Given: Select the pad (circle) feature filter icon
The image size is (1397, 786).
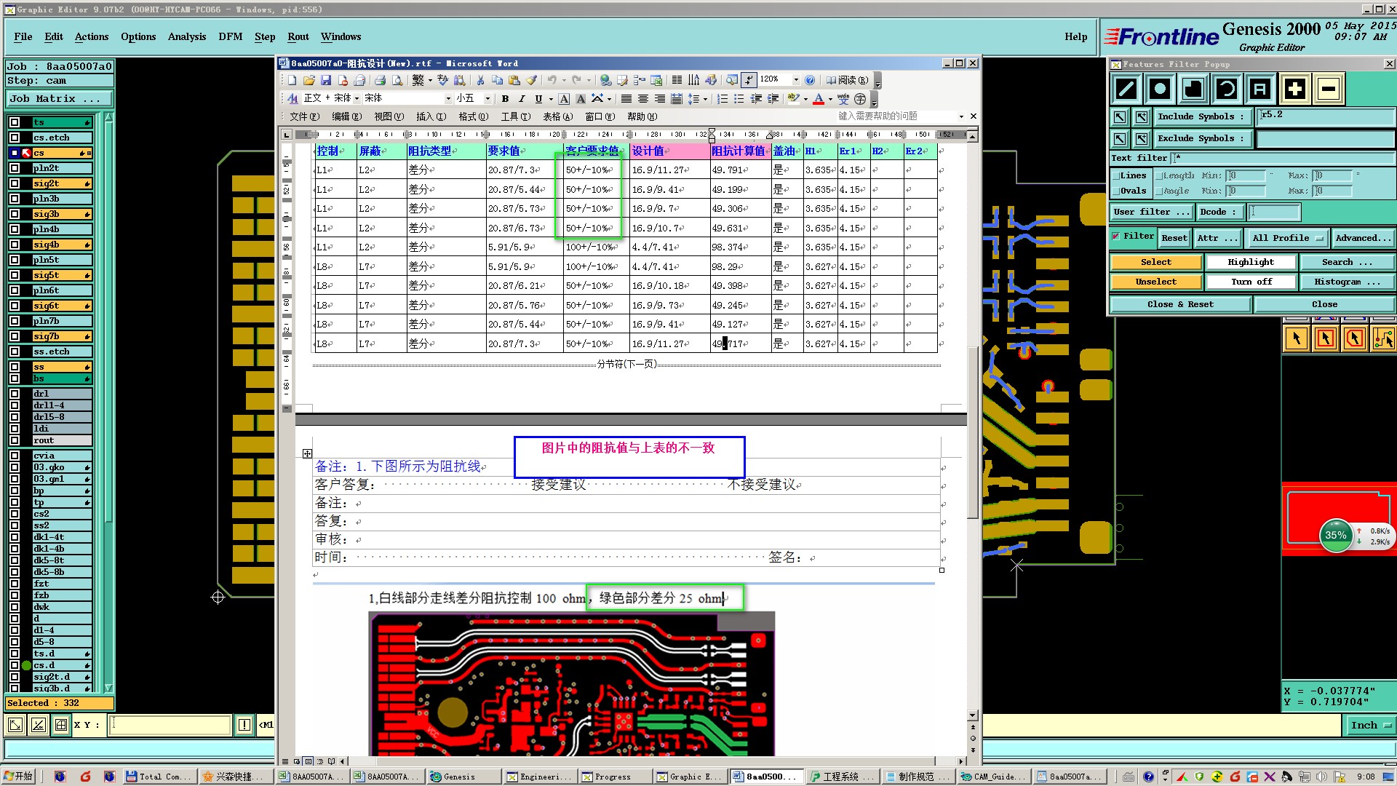Looking at the screenshot, I should tap(1159, 89).
